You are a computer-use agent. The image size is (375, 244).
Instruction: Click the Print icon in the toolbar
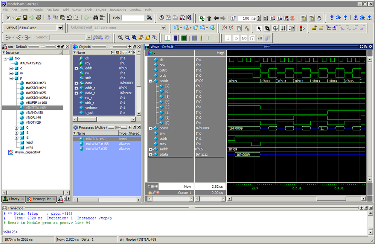38,18
